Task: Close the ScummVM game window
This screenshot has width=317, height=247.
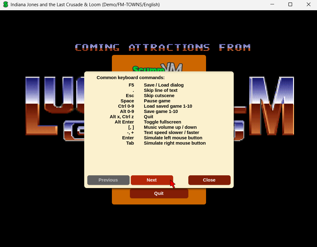Action: pos(308,4)
